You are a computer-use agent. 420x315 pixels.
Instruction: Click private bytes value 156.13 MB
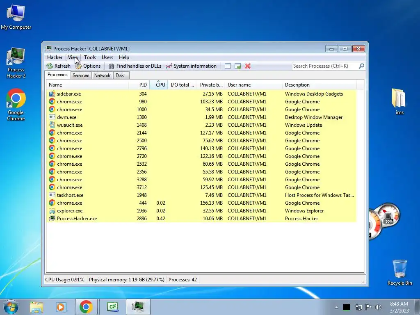pyautogui.click(x=211, y=203)
